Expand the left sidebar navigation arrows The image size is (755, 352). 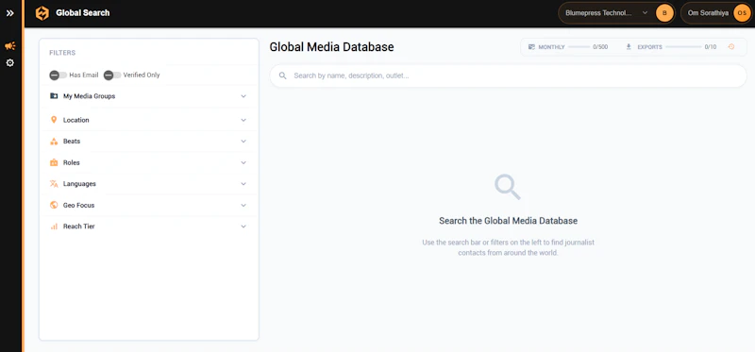(x=10, y=13)
